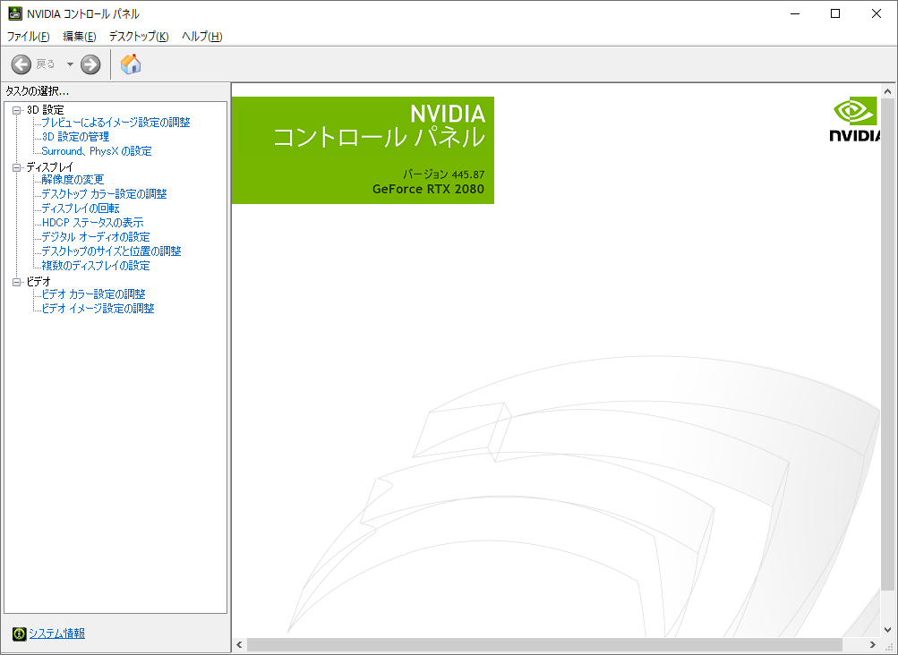Image resolution: width=898 pixels, height=655 pixels.
Task: Select プレビューによるイメージ設定の調整
Action: coord(115,123)
